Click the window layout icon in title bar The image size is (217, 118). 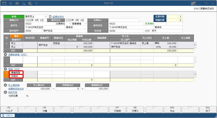pos(4,3)
